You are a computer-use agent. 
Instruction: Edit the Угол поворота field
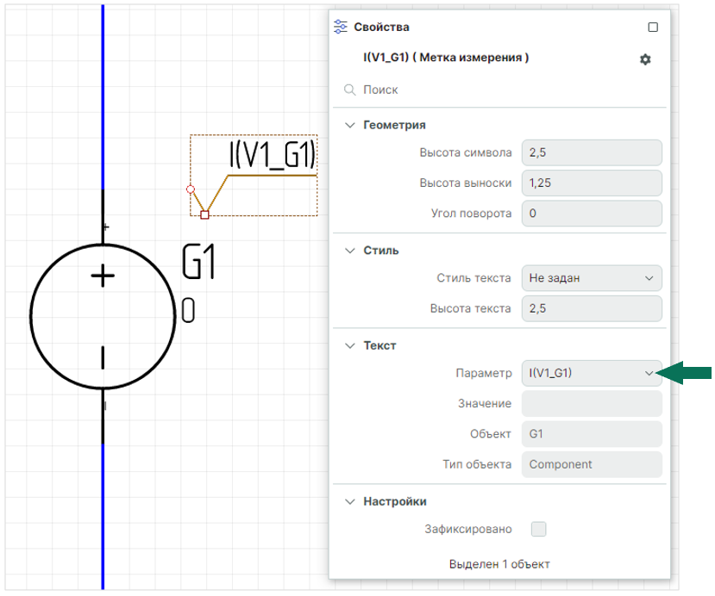(x=592, y=214)
